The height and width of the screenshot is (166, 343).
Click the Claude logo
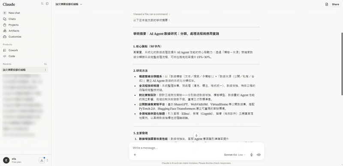(x=9, y=4)
